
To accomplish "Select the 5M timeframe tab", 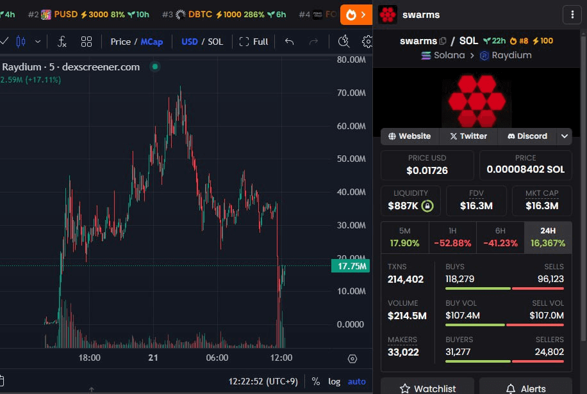I will coord(405,237).
